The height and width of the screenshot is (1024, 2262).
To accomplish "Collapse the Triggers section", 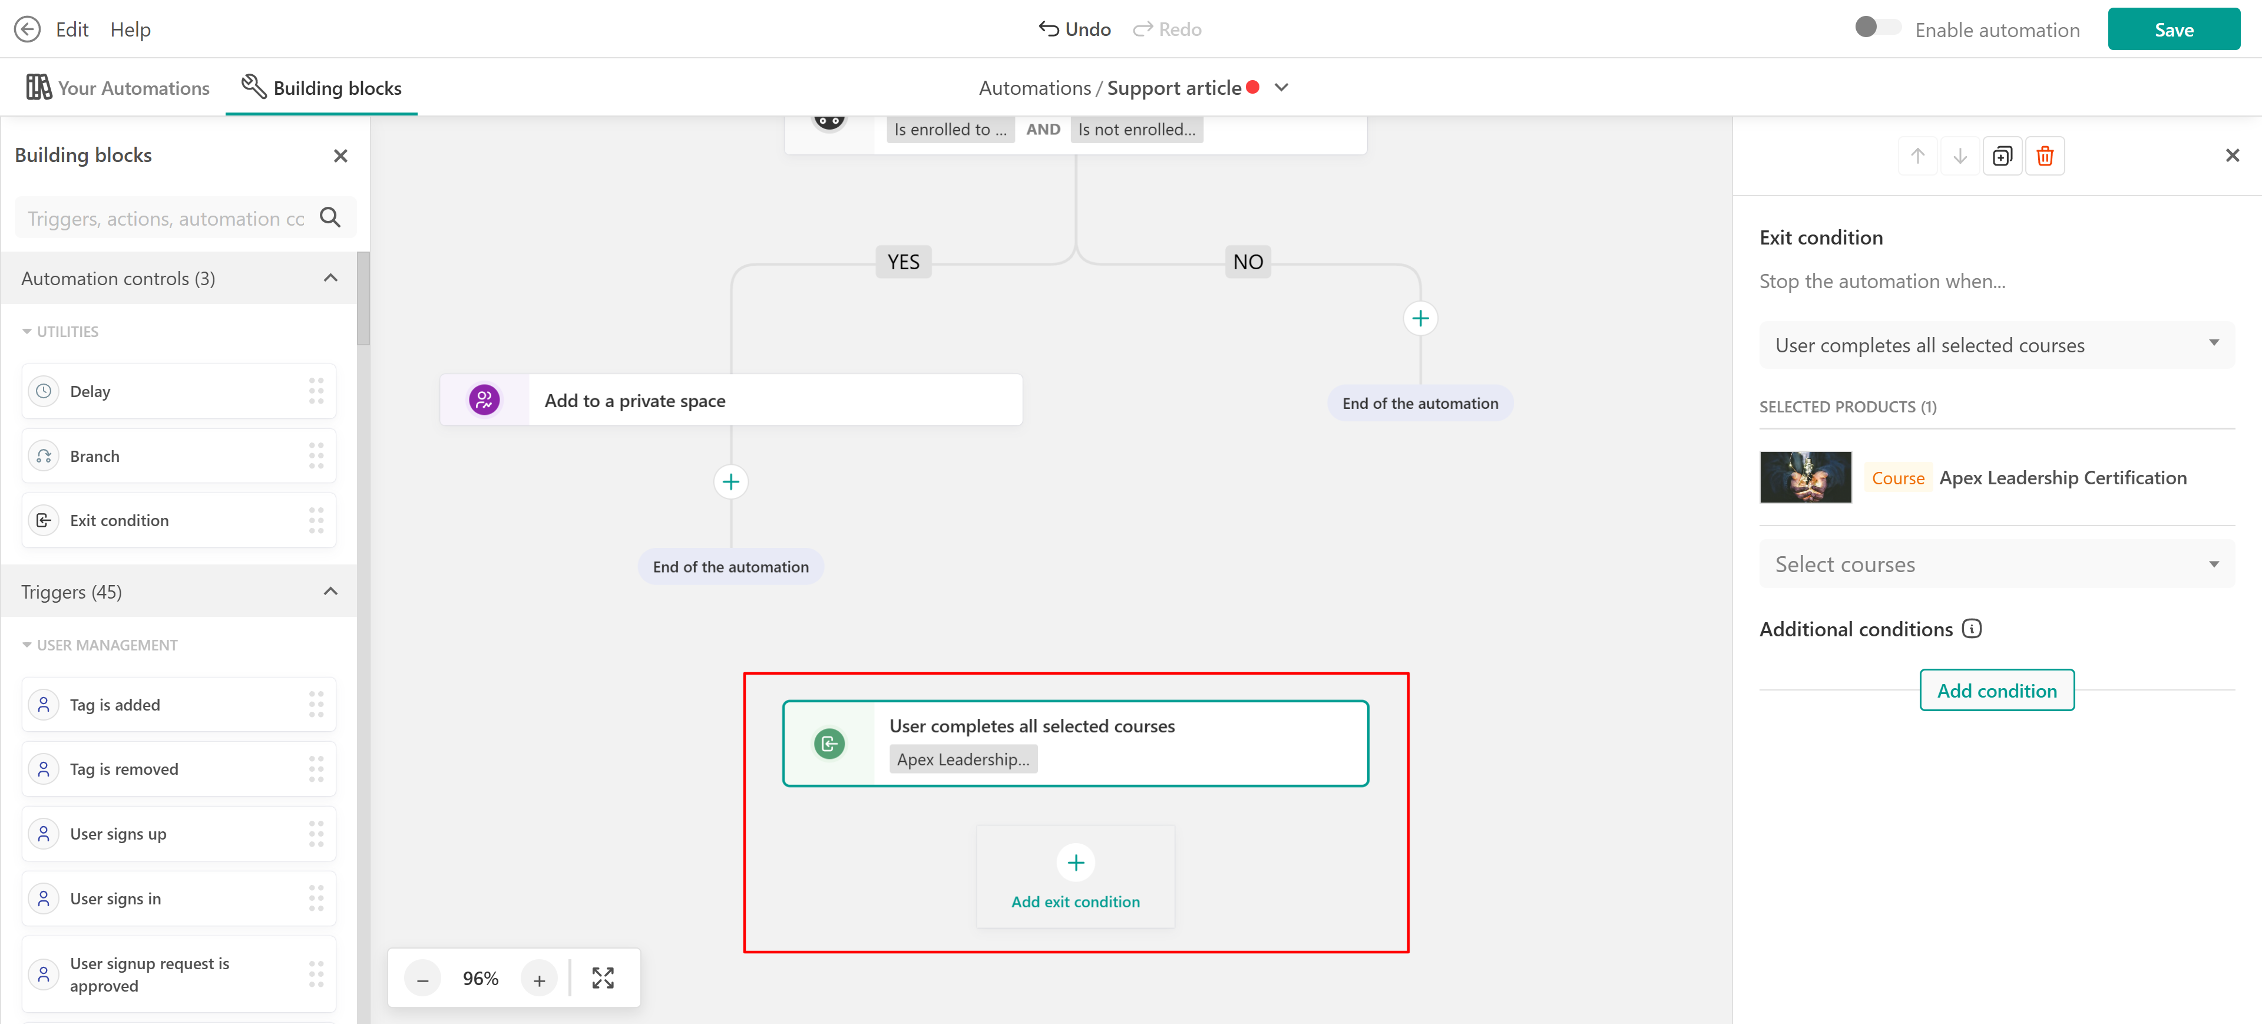I will 330,592.
